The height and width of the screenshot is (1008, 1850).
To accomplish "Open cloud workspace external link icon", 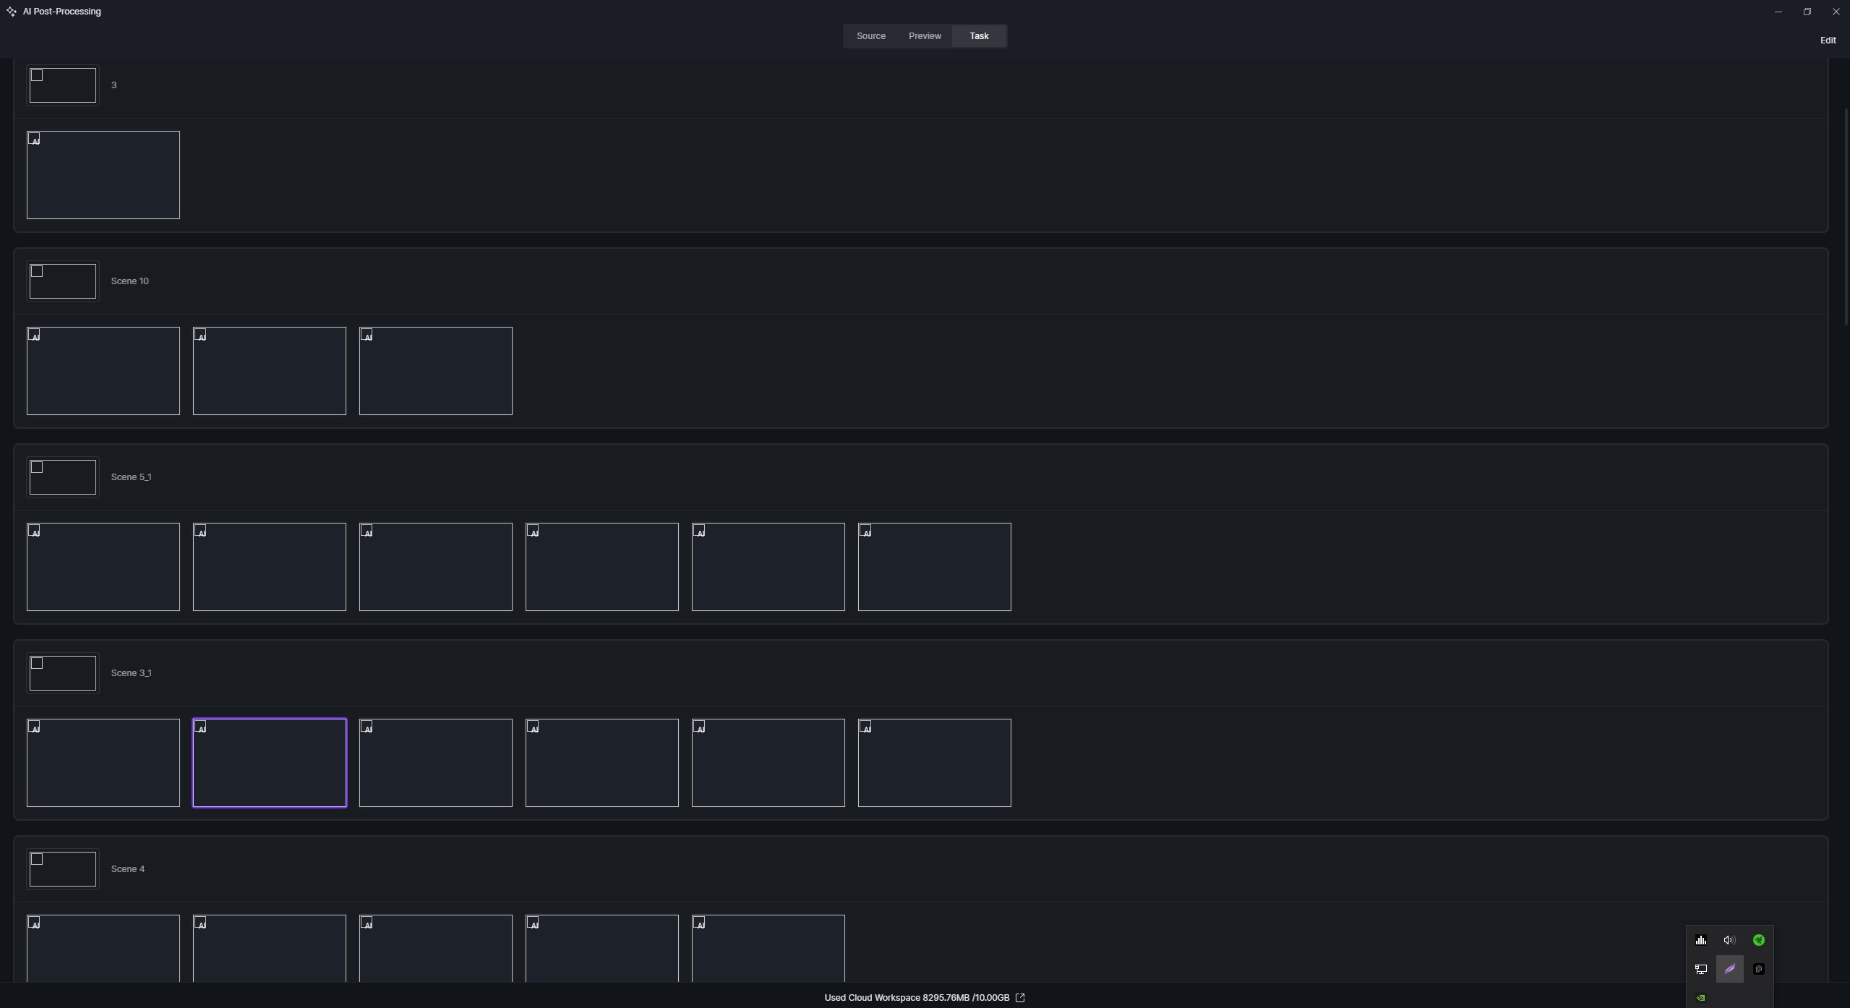I will click(1020, 998).
